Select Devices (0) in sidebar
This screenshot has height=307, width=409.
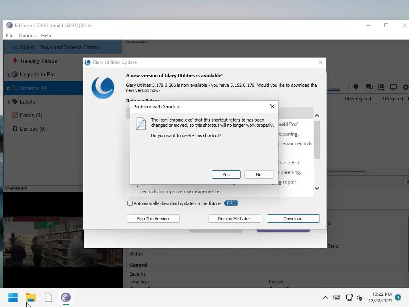tap(33, 129)
